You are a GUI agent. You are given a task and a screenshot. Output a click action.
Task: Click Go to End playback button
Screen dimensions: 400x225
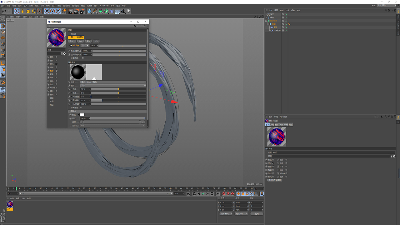218,194
